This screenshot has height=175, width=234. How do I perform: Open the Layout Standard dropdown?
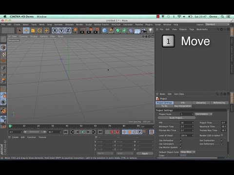coord(217,24)
